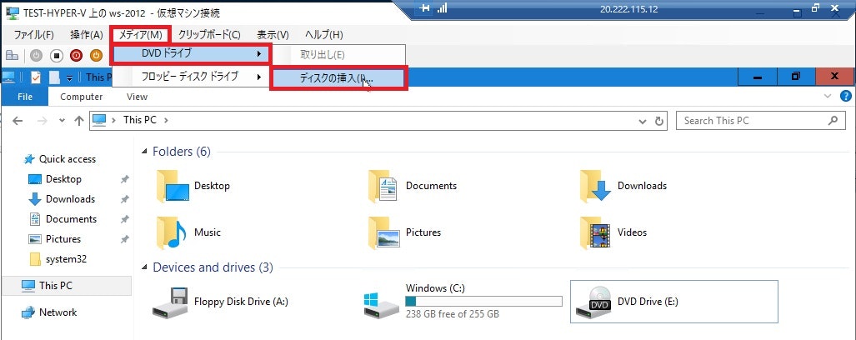
Task: Select This PC in the navigation pane
Action: tap(66, 286)
